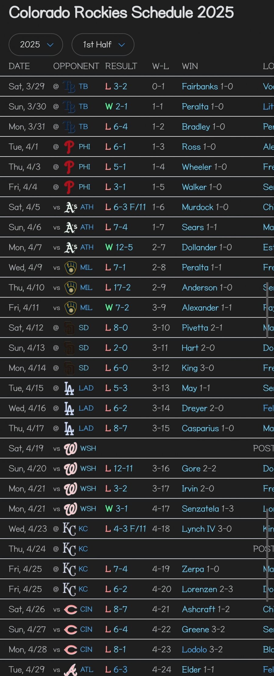Click the W-L column header
The image size is (274, 676).
coord(160,66)
